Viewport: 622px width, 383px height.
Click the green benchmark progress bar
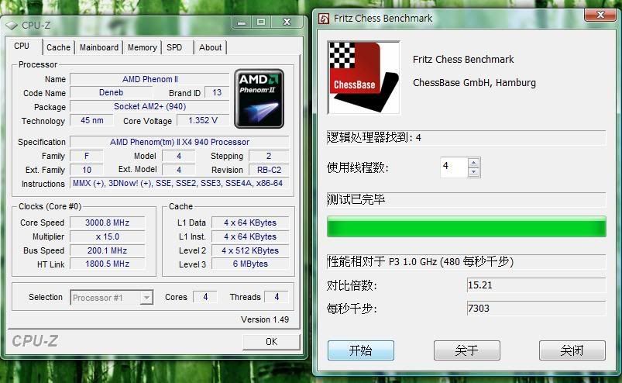click(x=466, y=226)
